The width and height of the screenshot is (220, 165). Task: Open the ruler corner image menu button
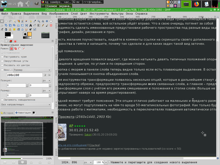(x=57, y=17)
